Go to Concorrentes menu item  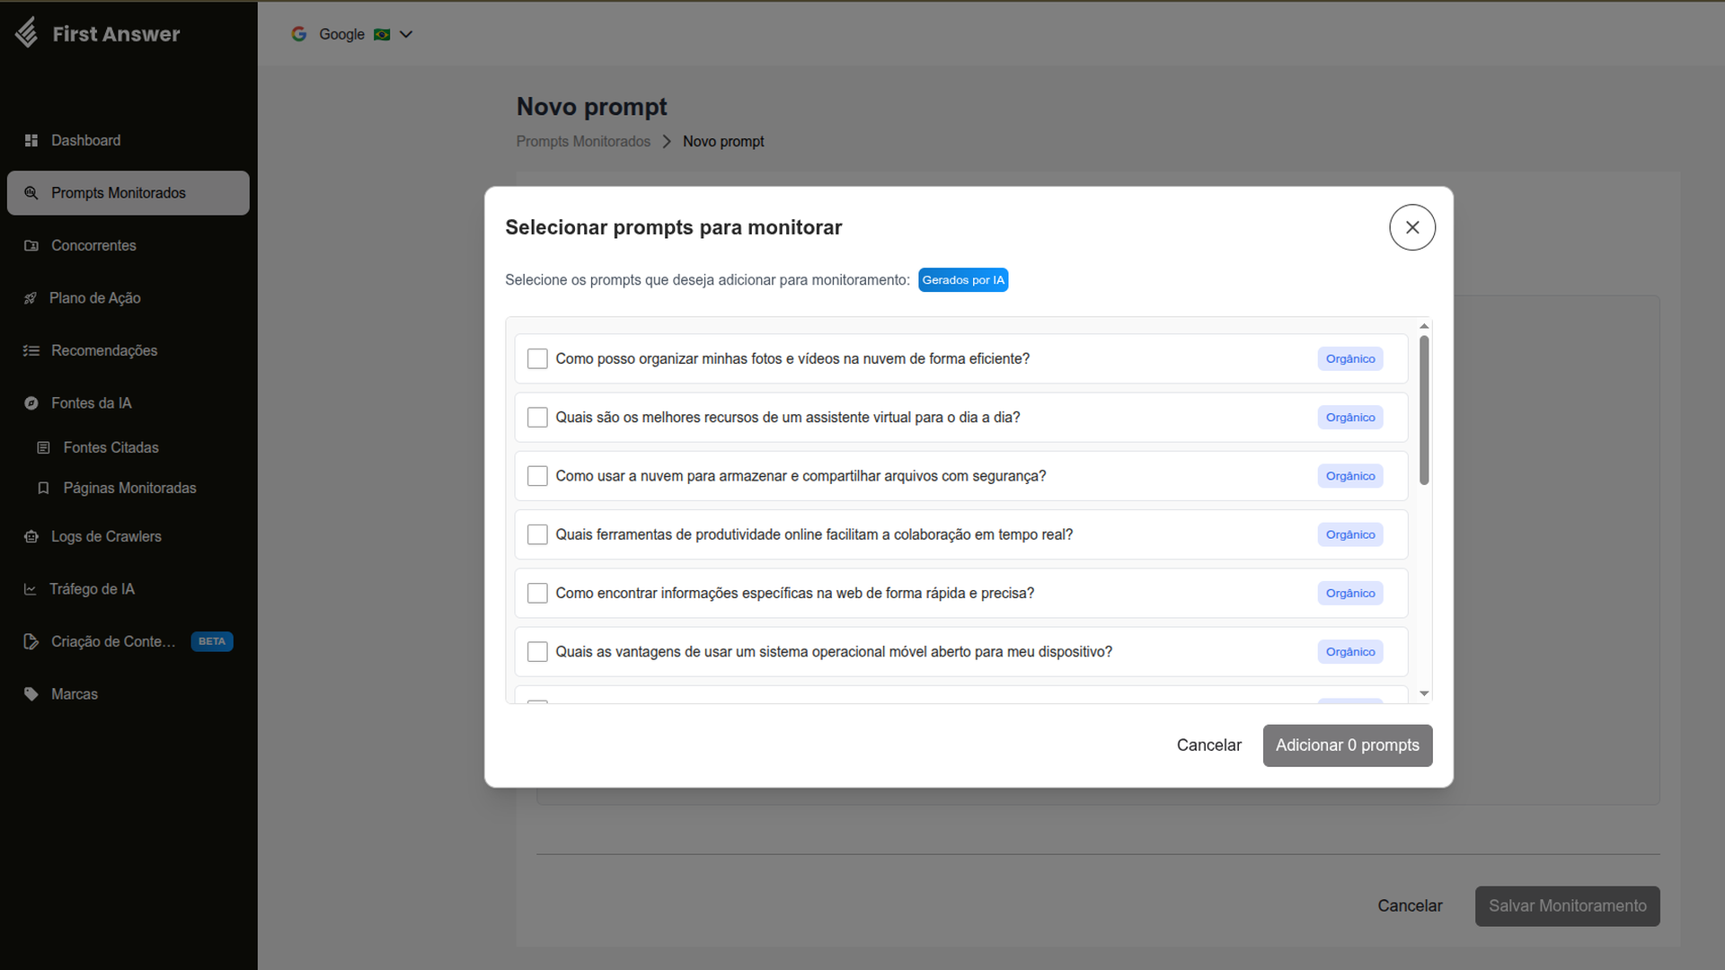(128, 246)
